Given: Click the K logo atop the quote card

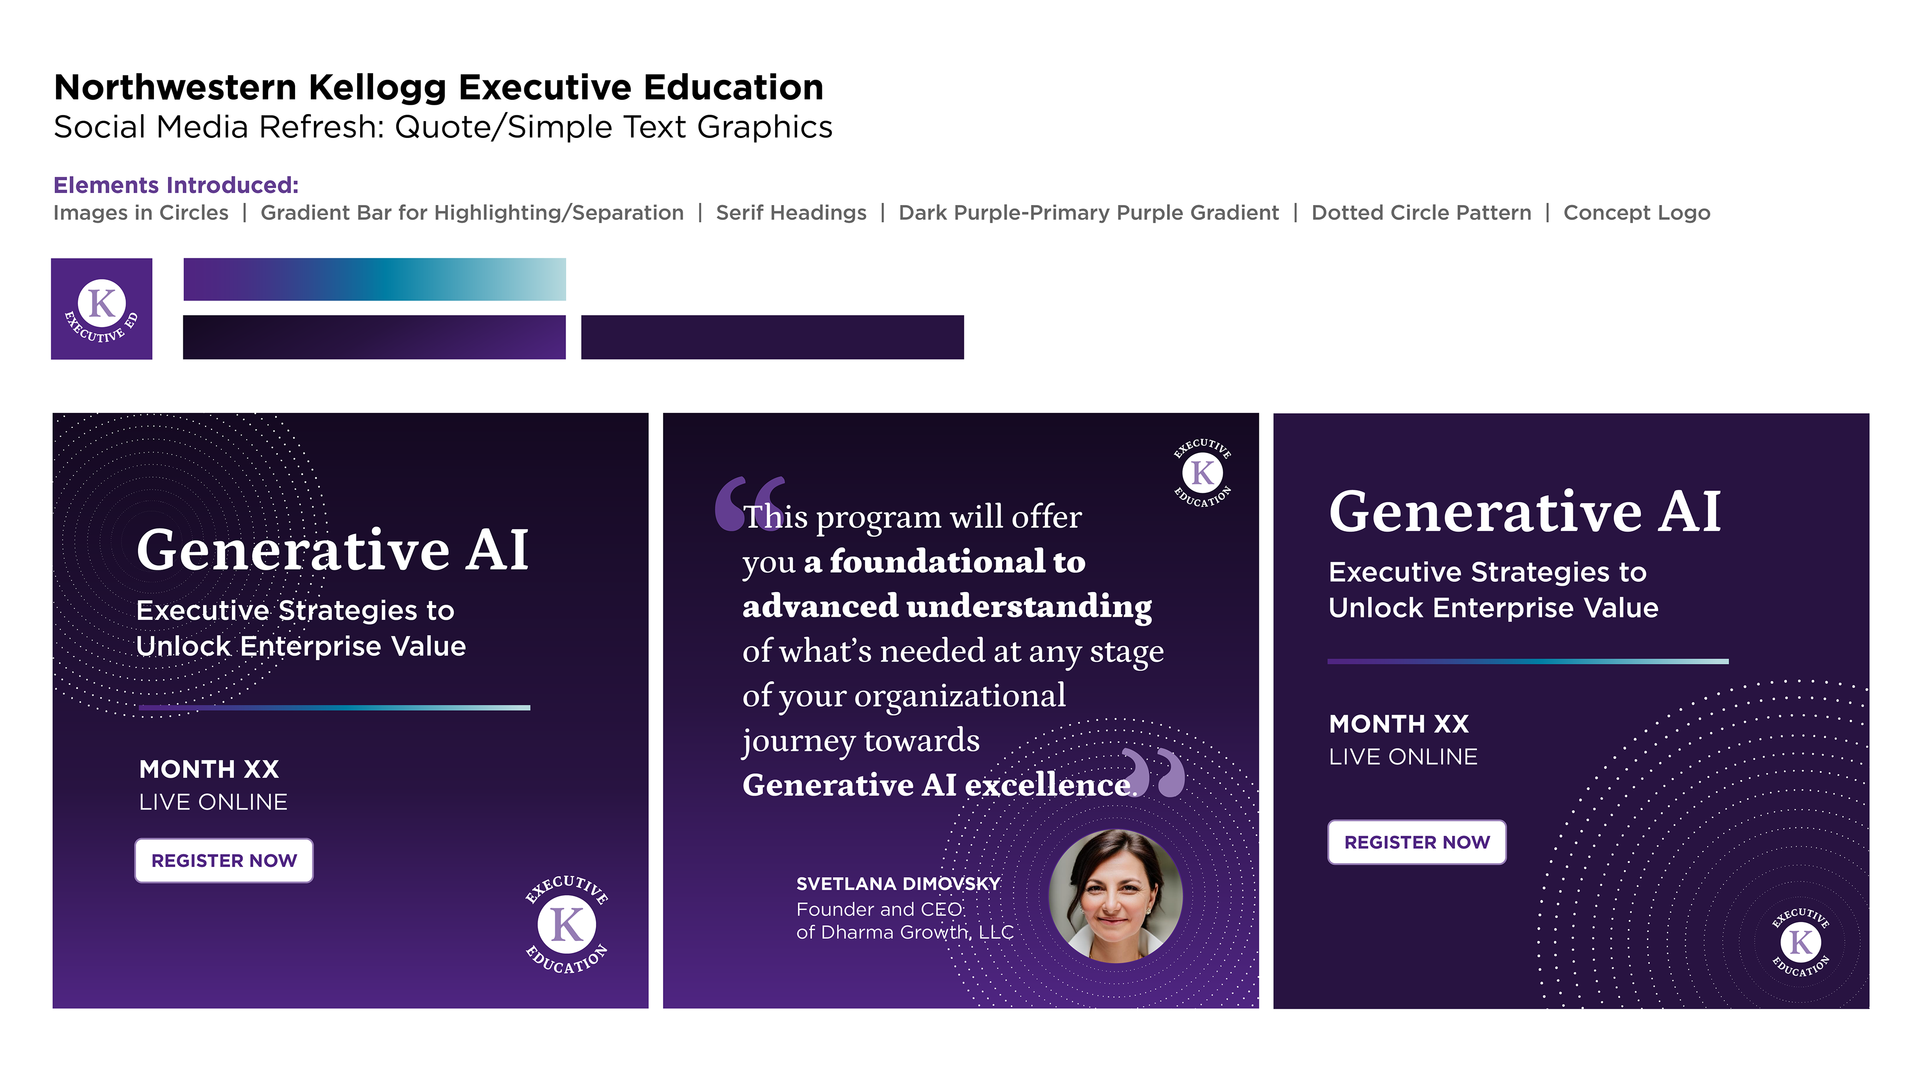Looking at the screenshot, I should pos(1202,473).
